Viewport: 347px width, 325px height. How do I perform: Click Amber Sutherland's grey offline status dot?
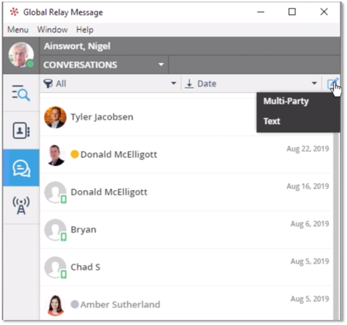click(75, 304)
